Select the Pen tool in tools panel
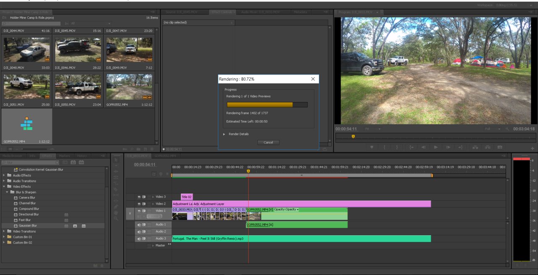This screenshot has width=538, height=275. [116, 207]
